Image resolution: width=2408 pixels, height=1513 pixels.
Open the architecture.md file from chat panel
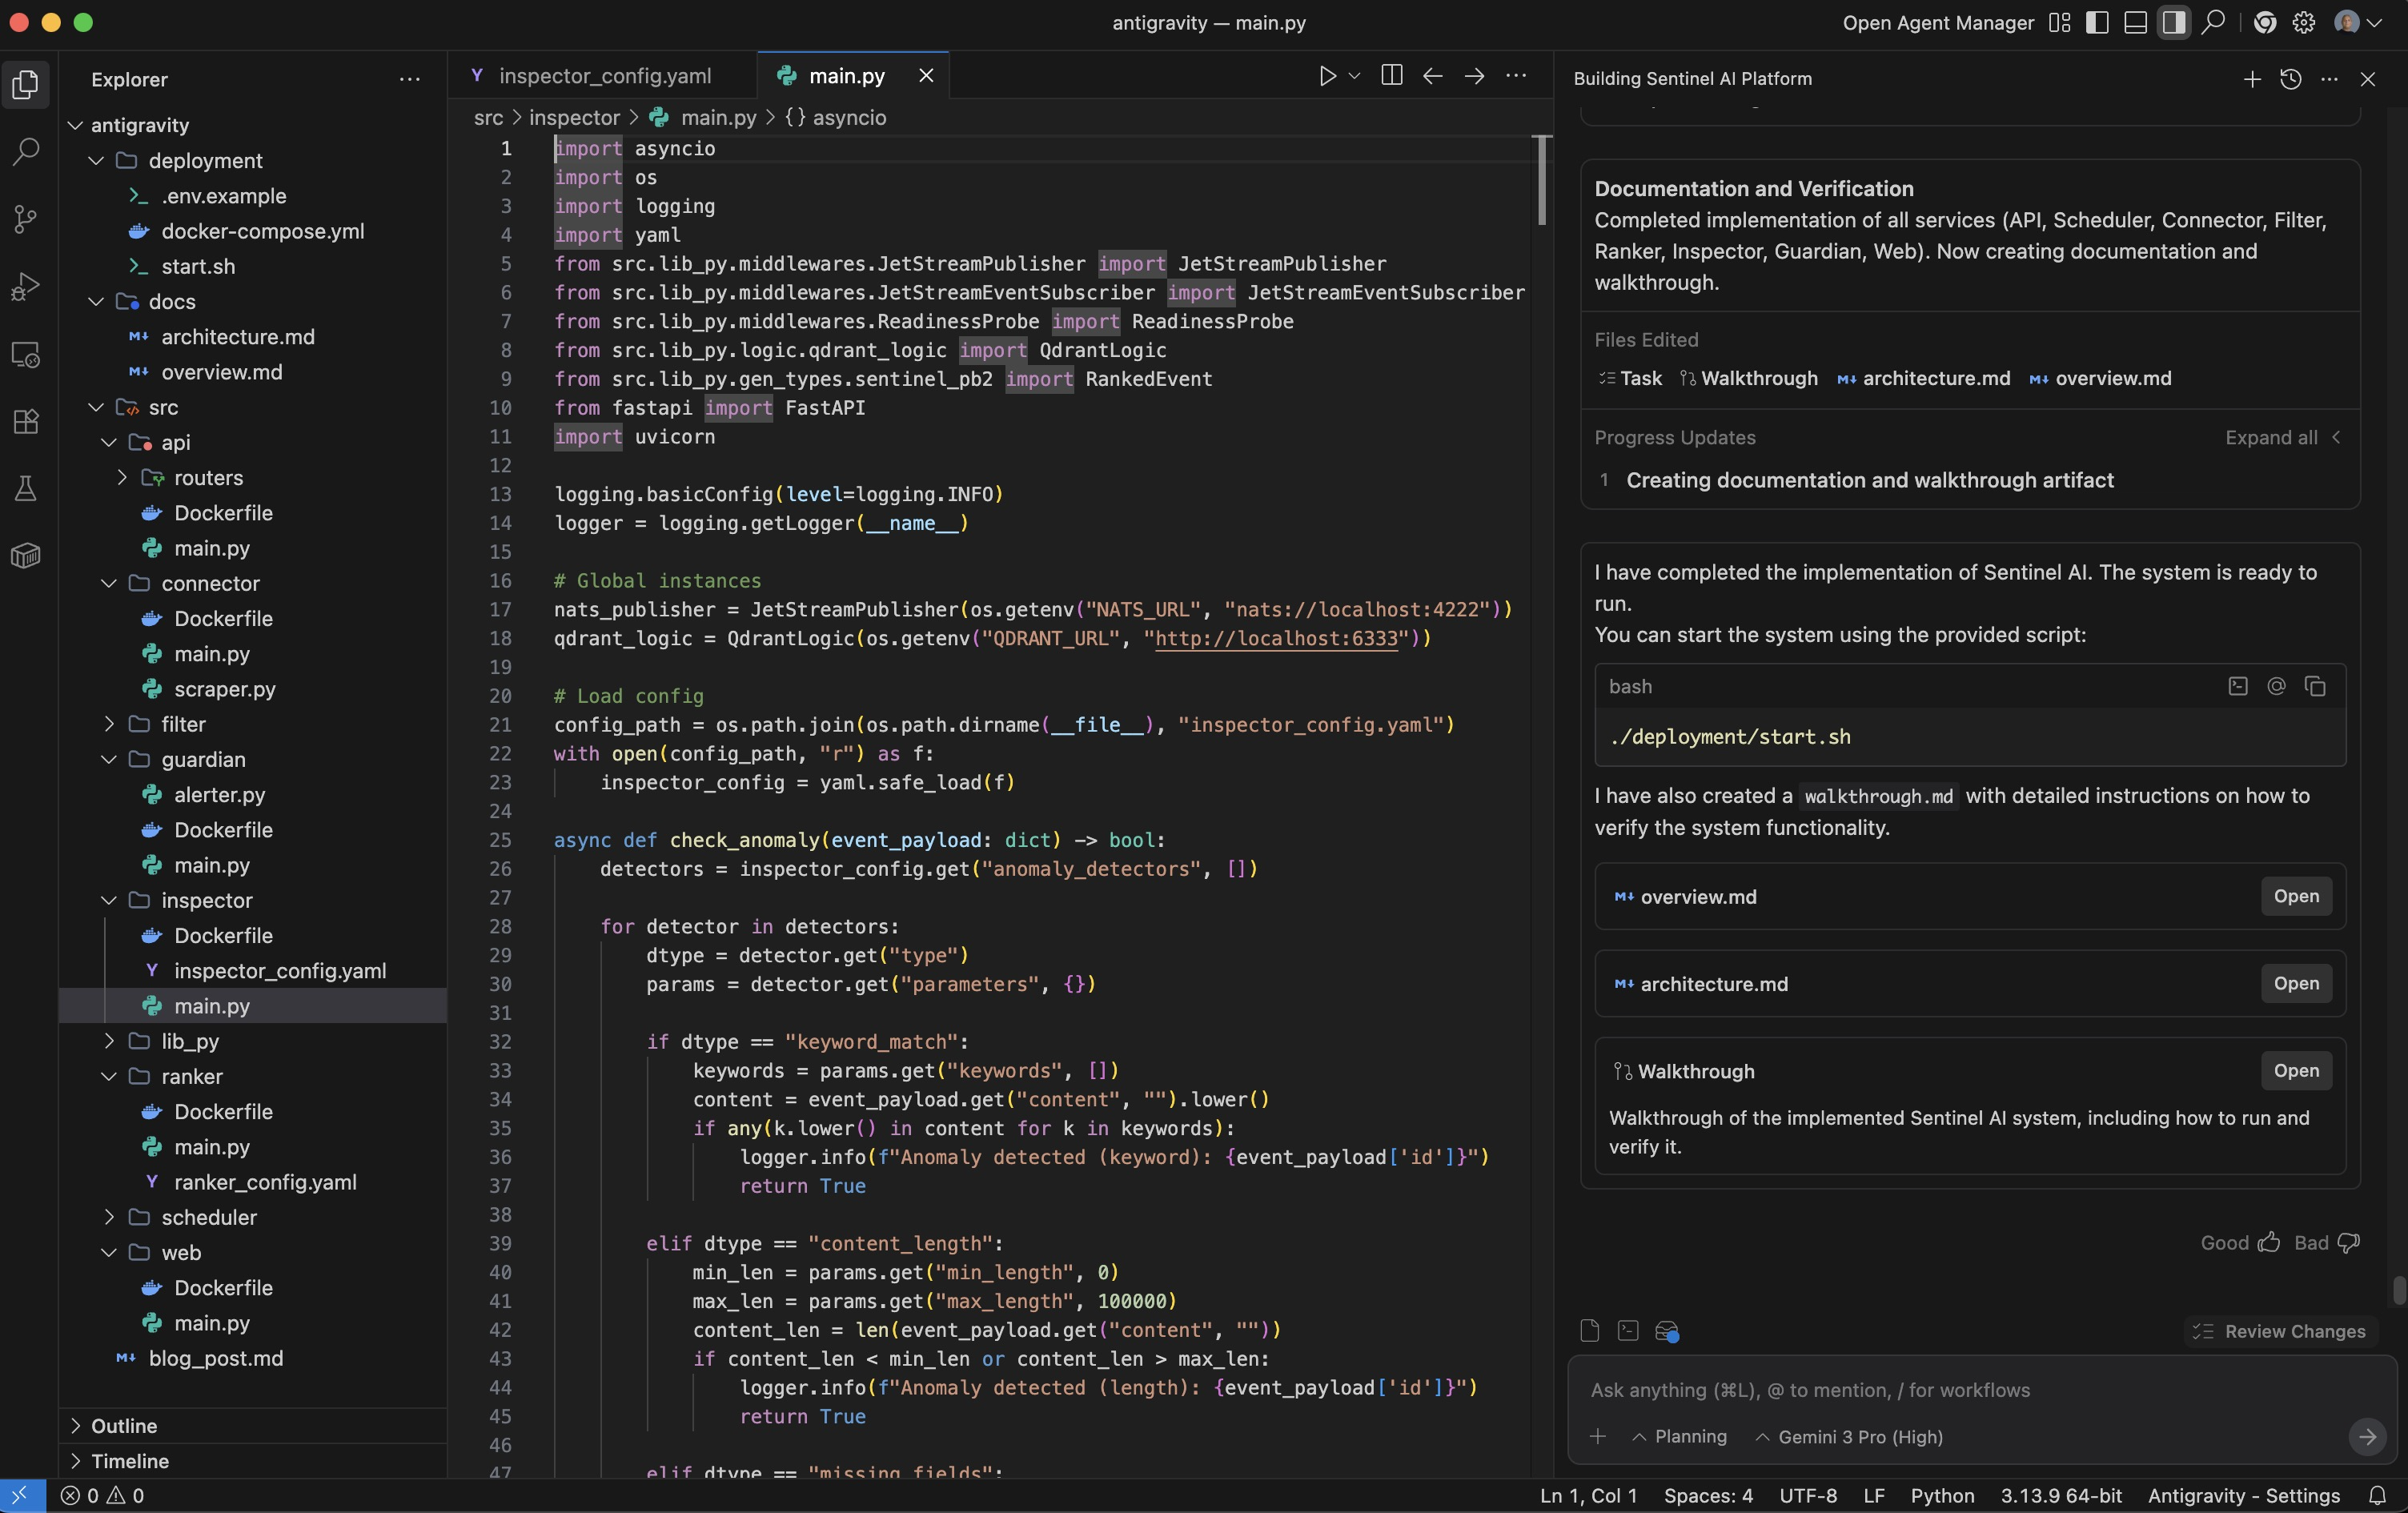2295,984
